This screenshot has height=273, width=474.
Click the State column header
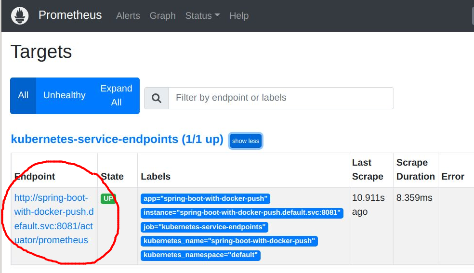112,176
